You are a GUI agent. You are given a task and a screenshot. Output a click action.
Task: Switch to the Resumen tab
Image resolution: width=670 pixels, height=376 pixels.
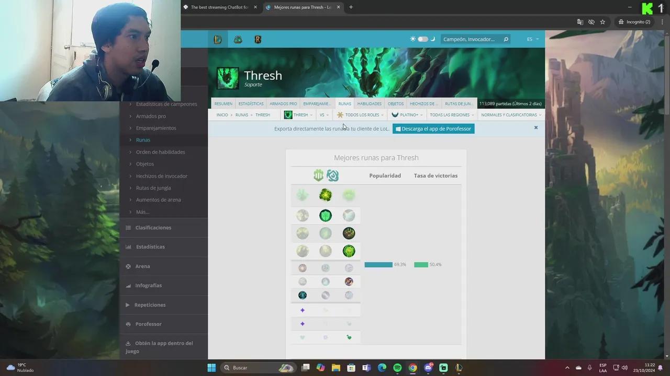(224, 103)
